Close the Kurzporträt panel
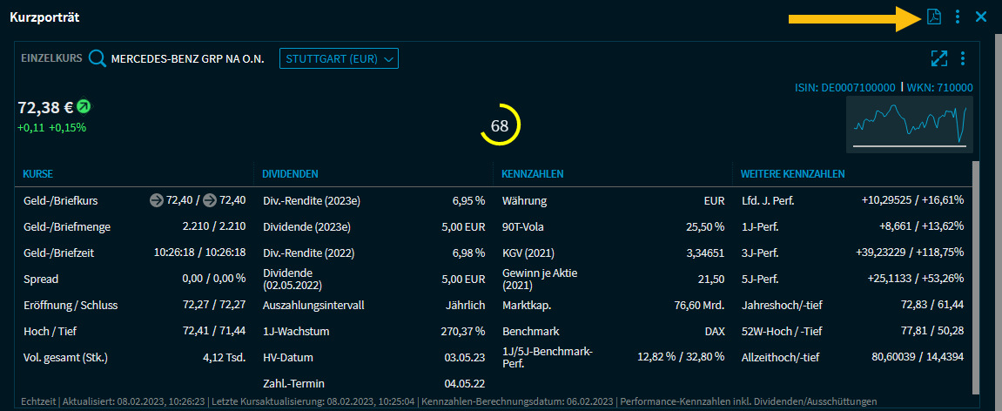 pyautogui.click(x=981, y=17)
